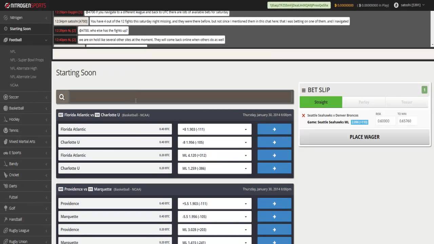Click the Bet Slip menu lines icon
The image size is (434, 244).
point(304,90)
